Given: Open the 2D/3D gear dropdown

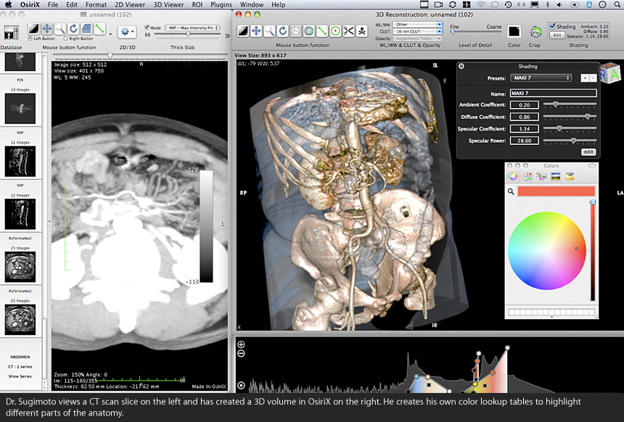Looking at the screenshot, I should [127, 32].
